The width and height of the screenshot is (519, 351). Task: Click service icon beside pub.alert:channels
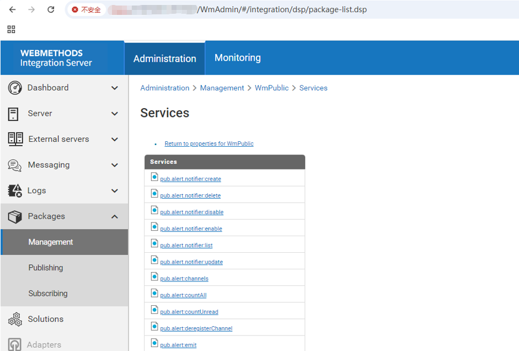154,276
